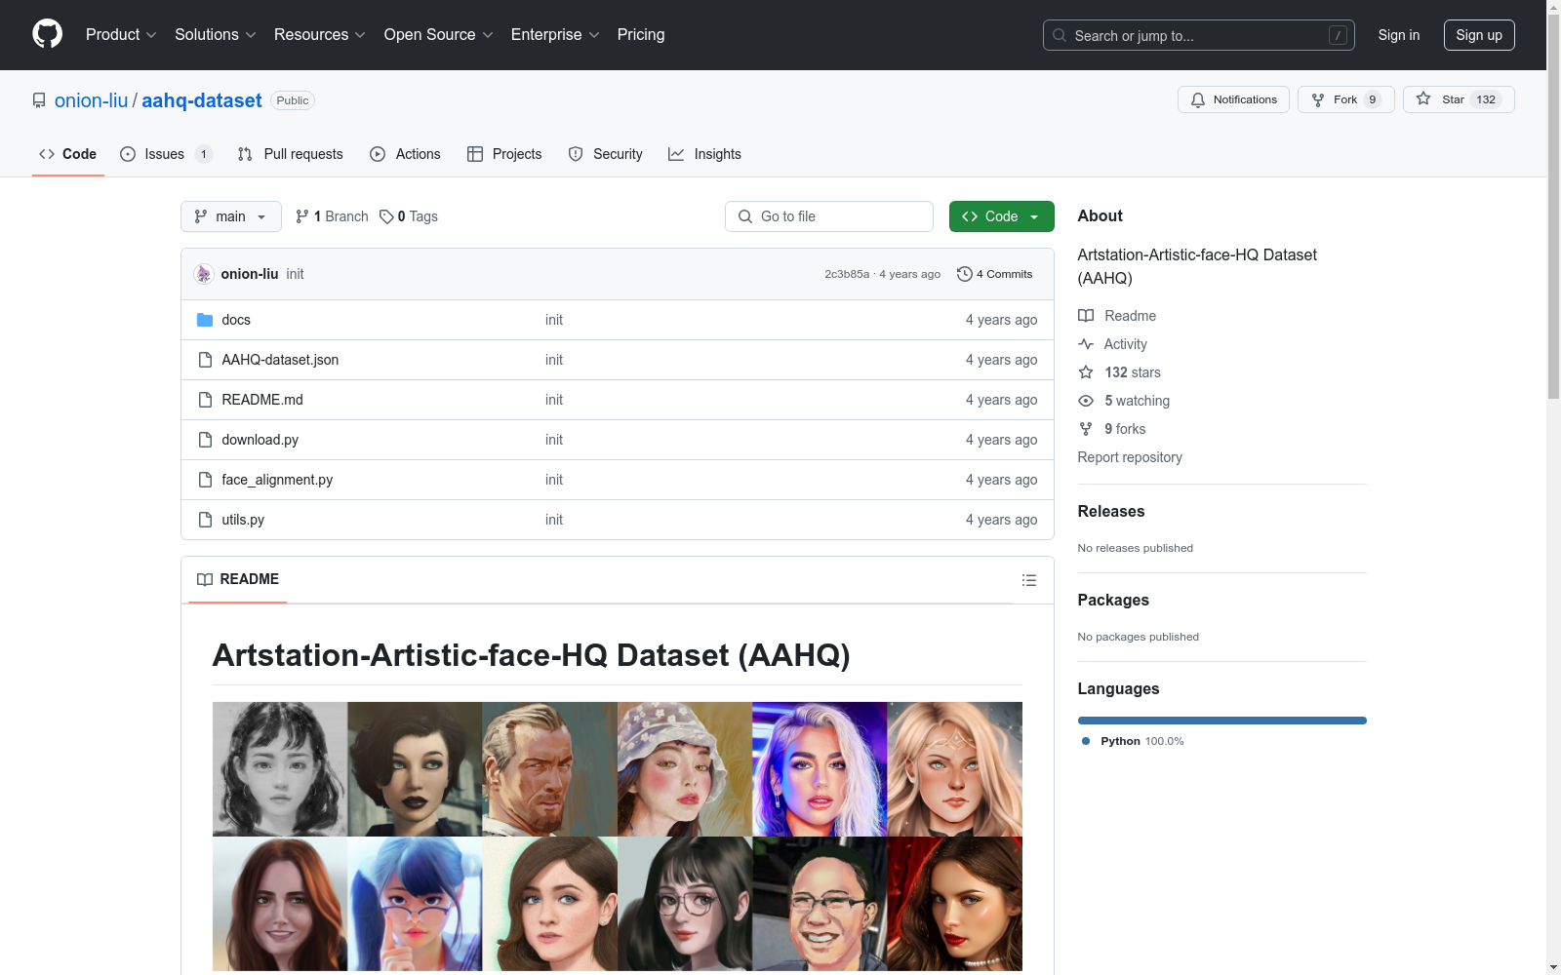1561x975 pixels.
Task: Click Report repository link
Action: [1130, 457]
